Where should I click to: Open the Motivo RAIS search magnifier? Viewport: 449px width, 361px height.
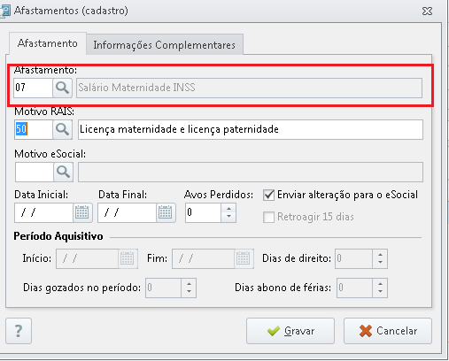62,129
